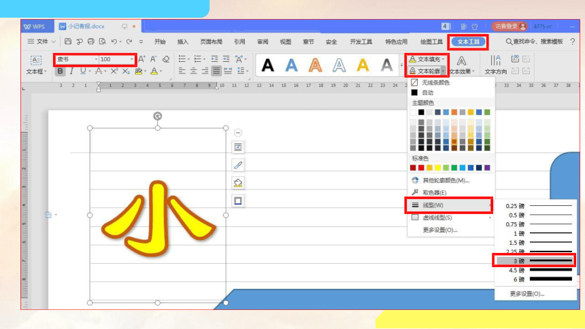This screenshot has height=329, width=585.
Task: Select the black preset text style A
Action: coord(267,65)
